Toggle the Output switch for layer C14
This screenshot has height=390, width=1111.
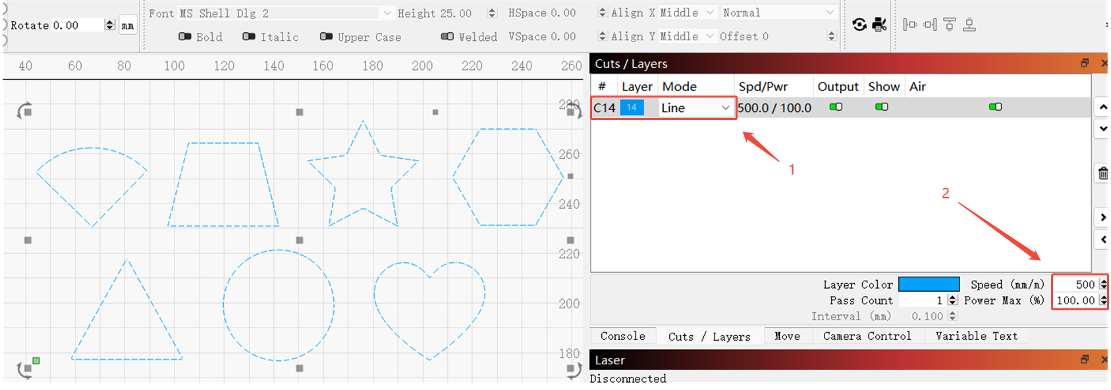(x=836, y=107)
